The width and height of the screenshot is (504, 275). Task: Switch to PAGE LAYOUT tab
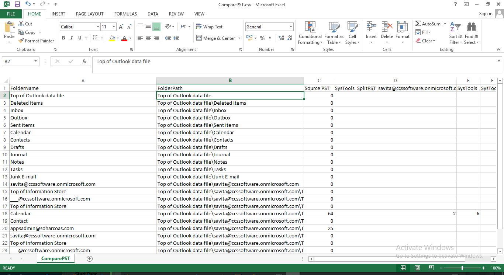coord(90,14)
